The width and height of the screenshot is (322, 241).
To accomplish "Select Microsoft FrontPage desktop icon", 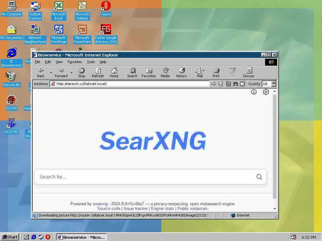I will tap(58, 34).
